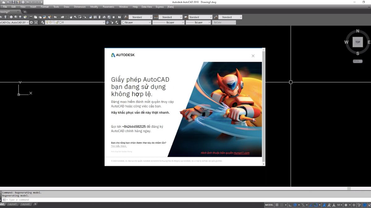Add new drawing tab with plus button

tap(25, 12)
